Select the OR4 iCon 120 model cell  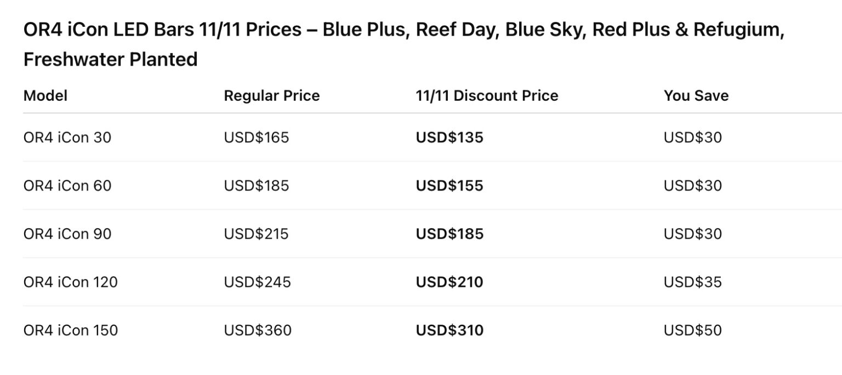point(70,282)
